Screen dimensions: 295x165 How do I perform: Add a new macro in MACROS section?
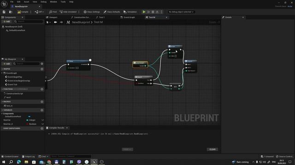coord(42,102)
